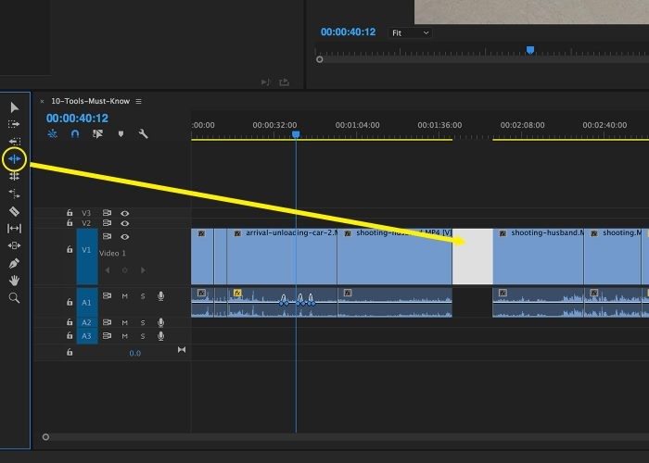
Task: Toggle sync lock on track V1
Action: (x=107, y=236)
